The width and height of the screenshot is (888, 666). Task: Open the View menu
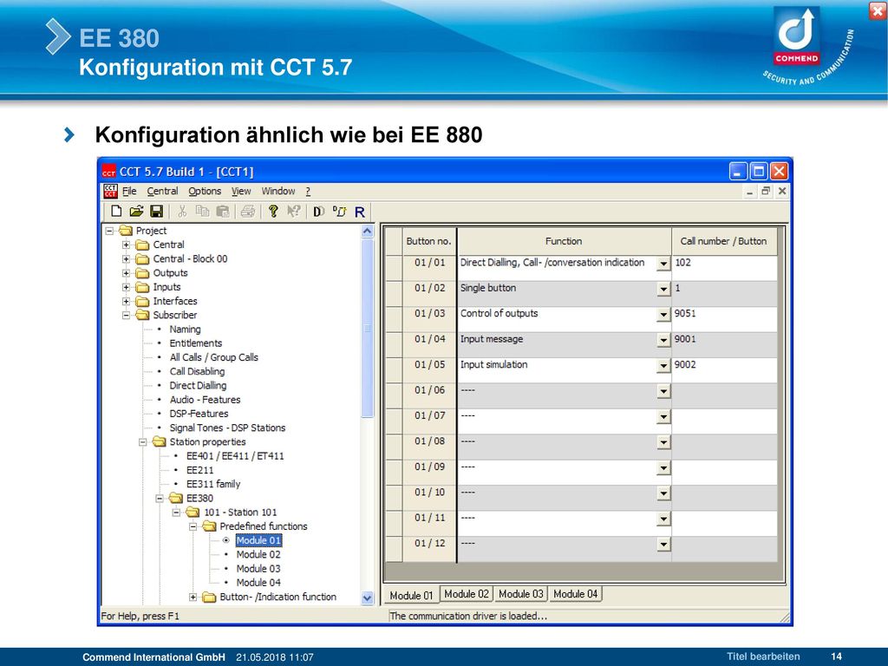click(241, 192)
